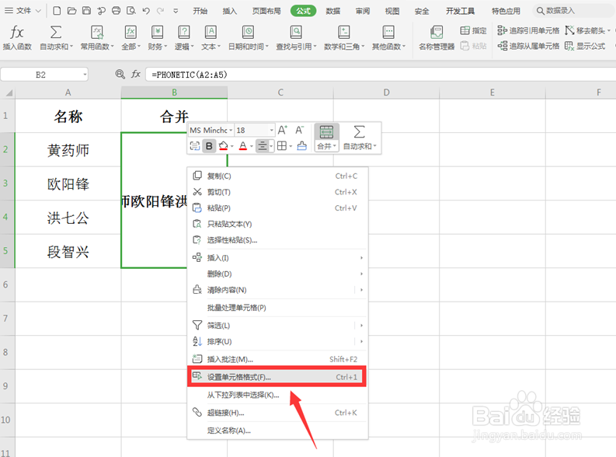The height and width of the screenshot is (457, 616).
Task: Click the Undo arrow icon
Action: [x=146, y=11]
